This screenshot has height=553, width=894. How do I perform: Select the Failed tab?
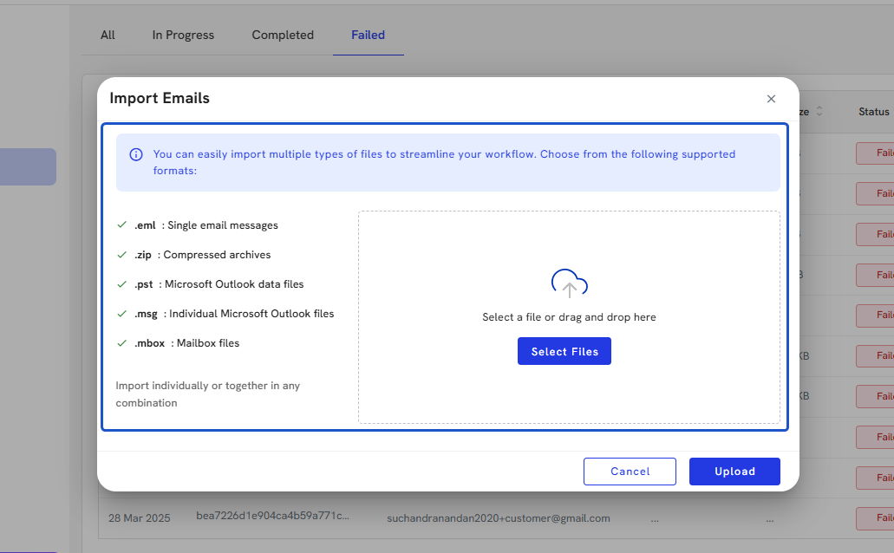click(368, 36)
